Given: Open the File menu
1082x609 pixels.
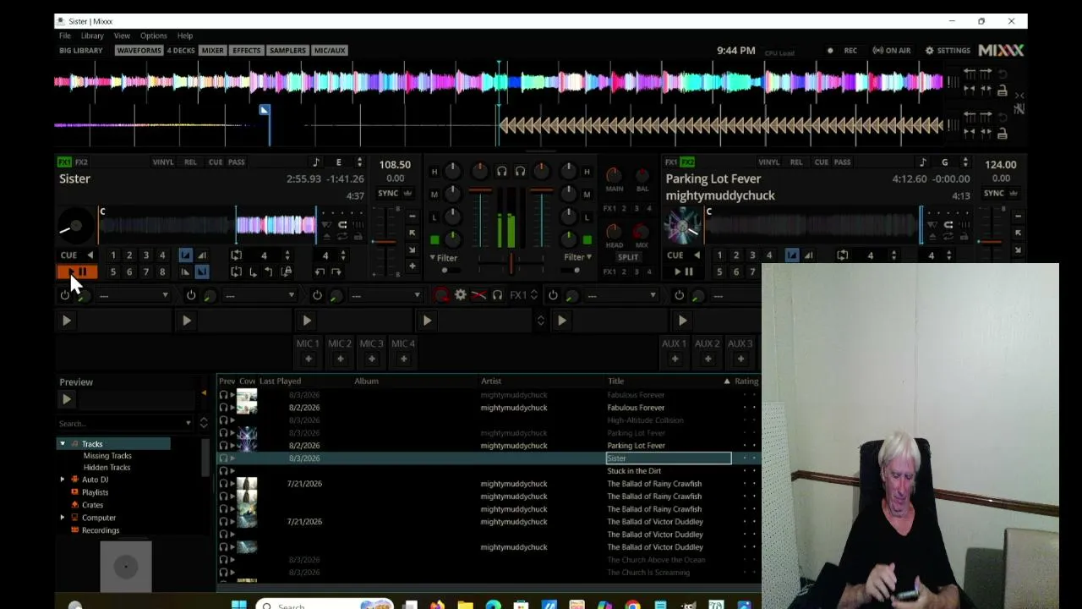Looking at the screenshot, I should (65, 36).
